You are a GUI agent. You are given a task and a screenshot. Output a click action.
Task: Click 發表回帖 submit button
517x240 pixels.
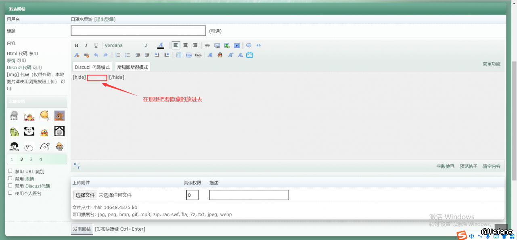pos(82,229)
